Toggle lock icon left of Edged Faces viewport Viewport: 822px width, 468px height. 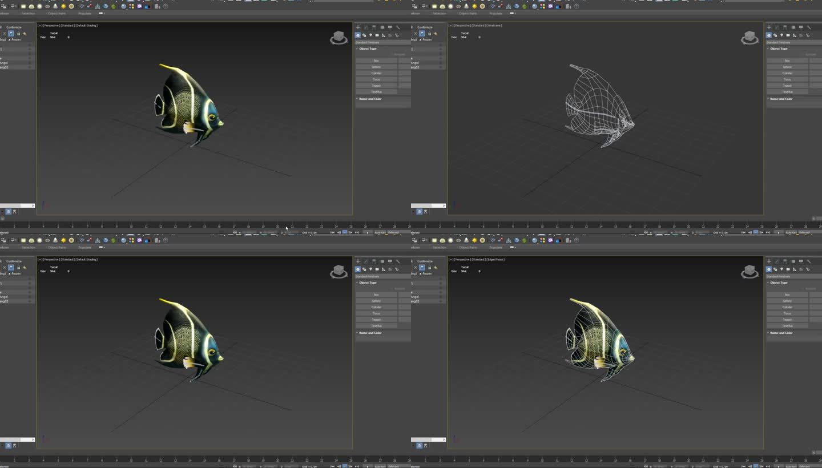tap(429, 267)
